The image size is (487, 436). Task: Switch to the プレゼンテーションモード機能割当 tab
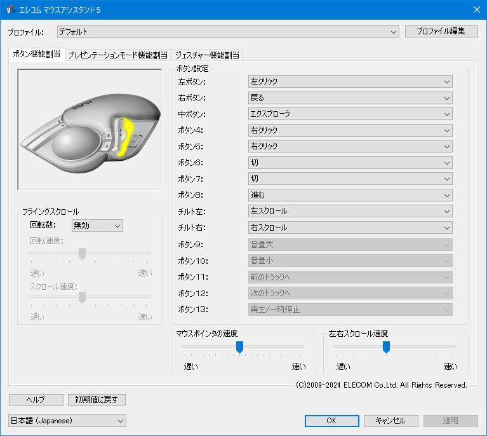point(117,55)
